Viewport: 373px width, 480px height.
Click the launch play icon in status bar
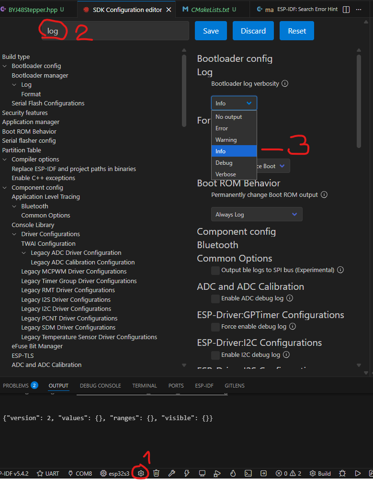[358, 473]
